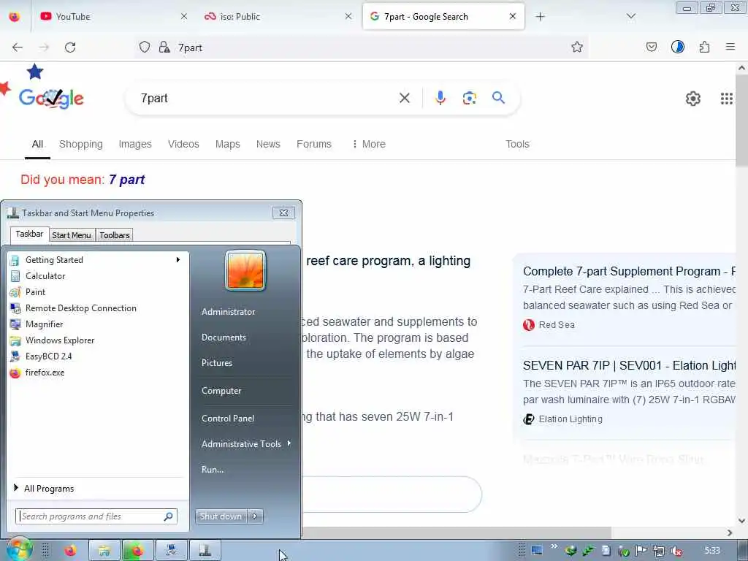Expand All Programs list

coord(98,489)
